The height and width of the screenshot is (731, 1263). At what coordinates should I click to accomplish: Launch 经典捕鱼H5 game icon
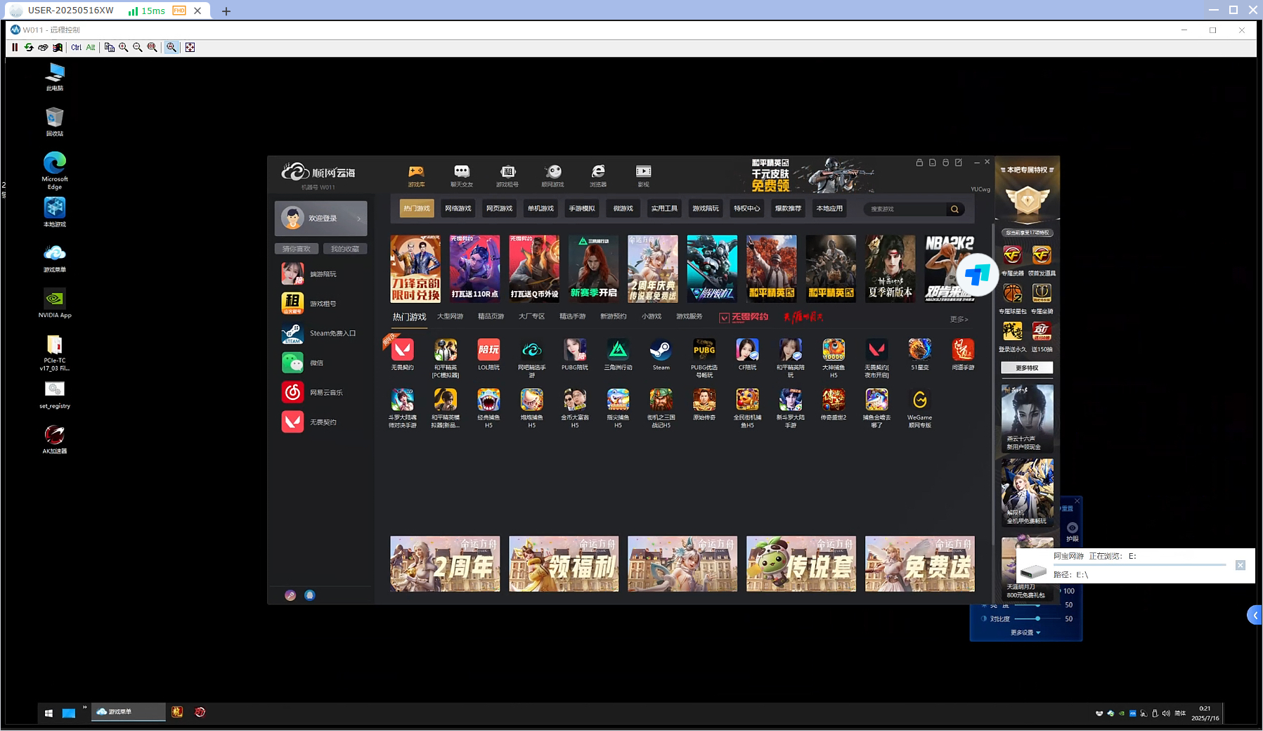point(488,408)
